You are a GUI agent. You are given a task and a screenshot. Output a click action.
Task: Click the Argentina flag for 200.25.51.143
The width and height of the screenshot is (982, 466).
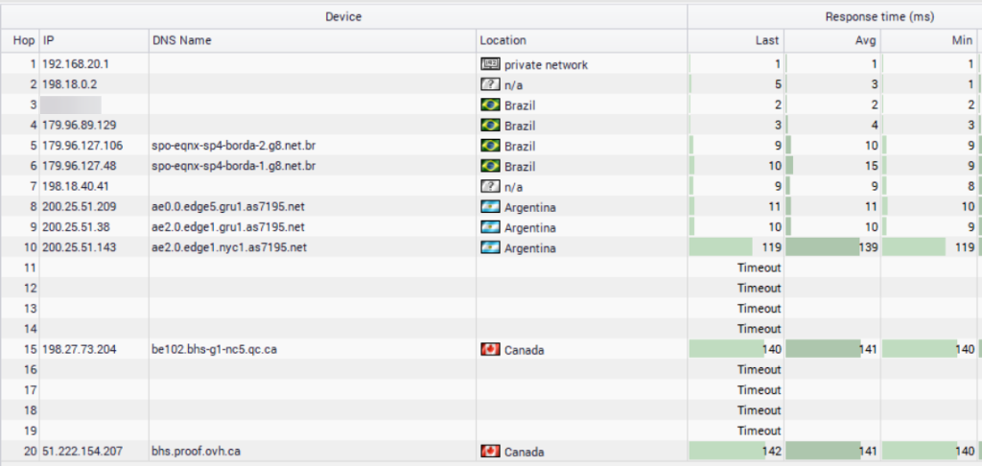point(490,247)
